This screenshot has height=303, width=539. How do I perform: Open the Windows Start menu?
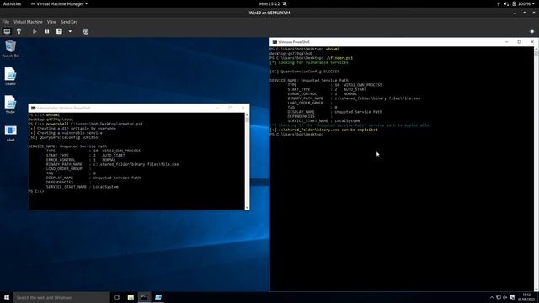(7, 297)
